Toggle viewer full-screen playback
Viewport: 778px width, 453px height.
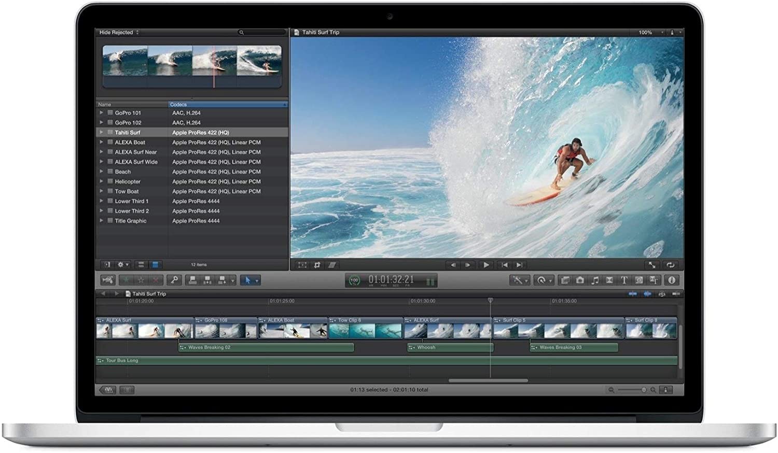[x=652, y=265]
